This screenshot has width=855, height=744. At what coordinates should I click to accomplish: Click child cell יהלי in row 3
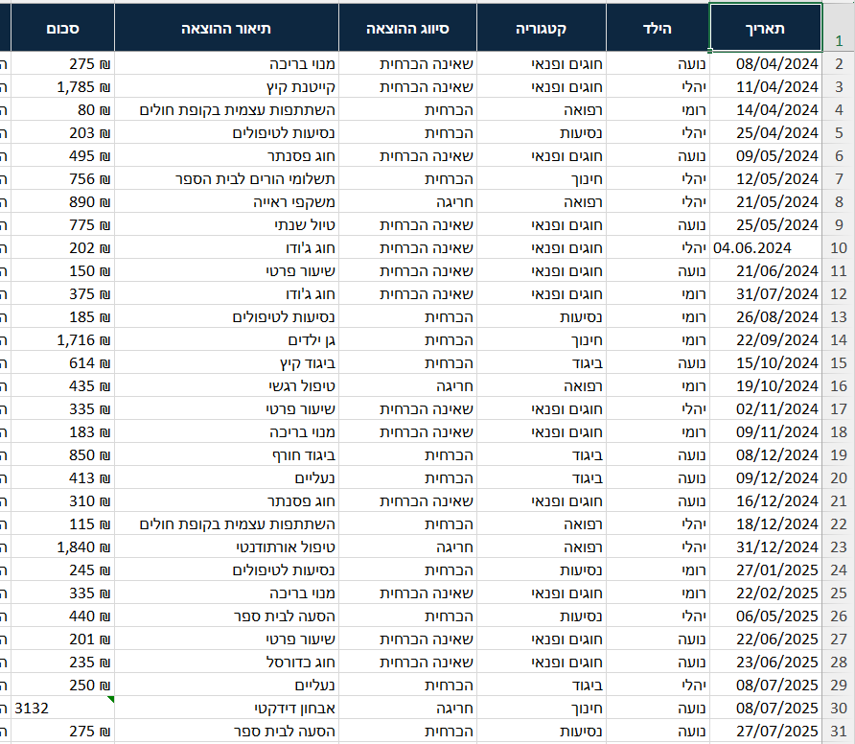coord(658,86)
